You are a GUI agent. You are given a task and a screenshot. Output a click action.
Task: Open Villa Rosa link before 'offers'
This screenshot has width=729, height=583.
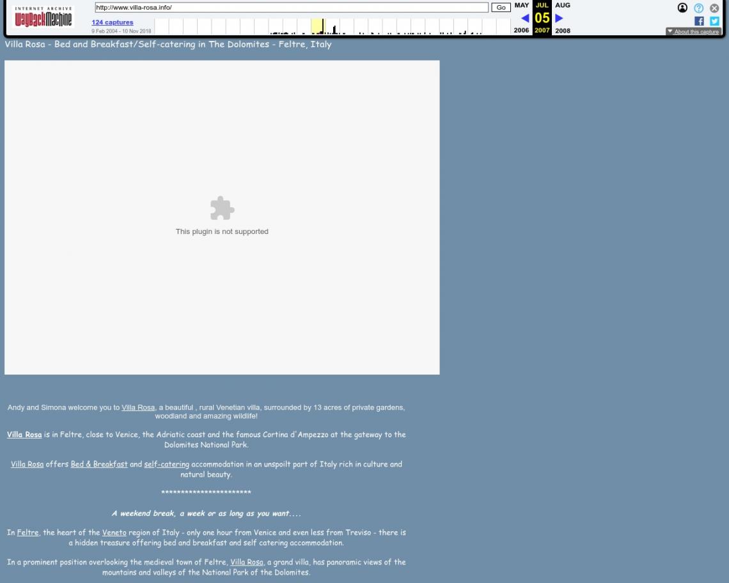point(27,464)
